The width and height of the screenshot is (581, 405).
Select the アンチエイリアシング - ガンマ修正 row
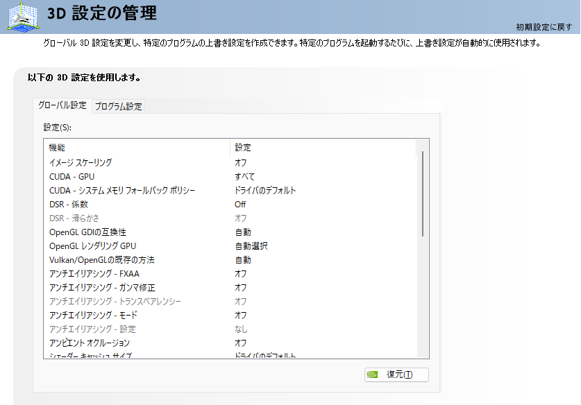pyautogui.click(x=102, y=287)
